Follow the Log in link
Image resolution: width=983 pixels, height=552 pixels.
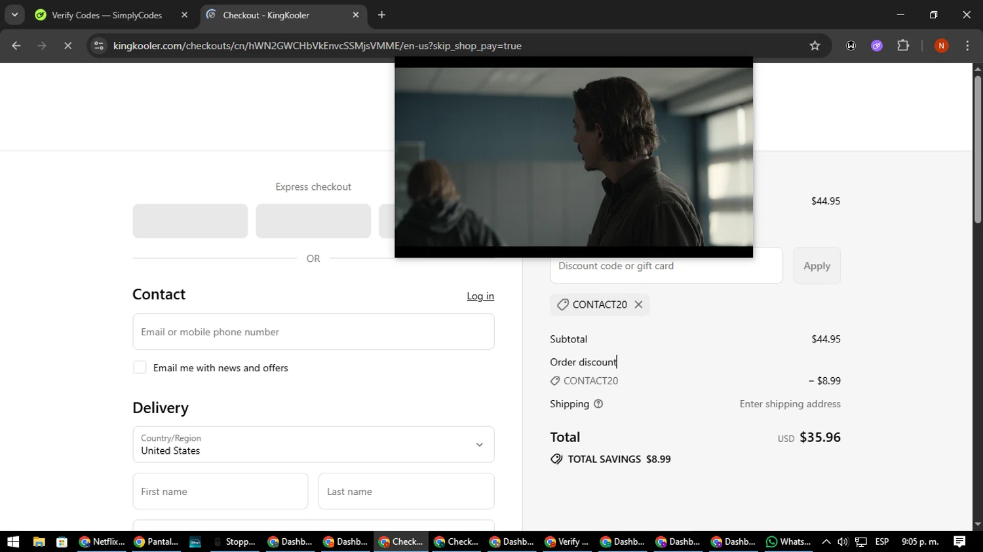[480, 296]
